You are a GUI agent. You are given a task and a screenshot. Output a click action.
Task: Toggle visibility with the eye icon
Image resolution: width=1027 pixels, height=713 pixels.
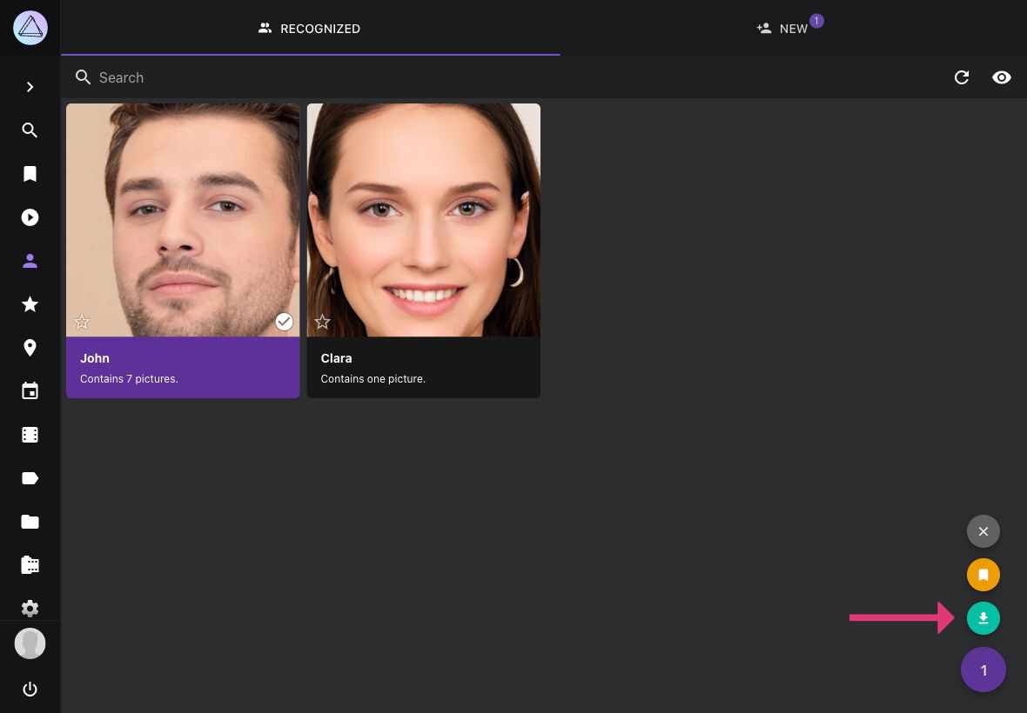[x=1002, y=77]
